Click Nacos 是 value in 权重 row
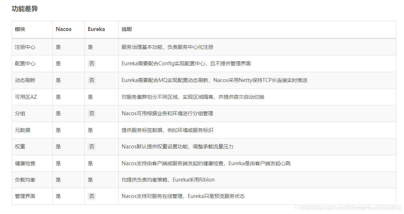 [x=58, y=147]
